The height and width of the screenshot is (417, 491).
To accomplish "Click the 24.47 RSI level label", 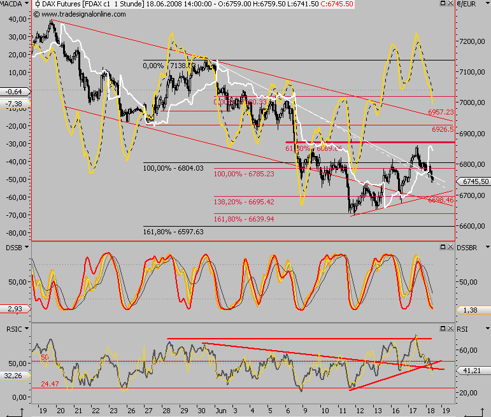I will coord(50,384).
